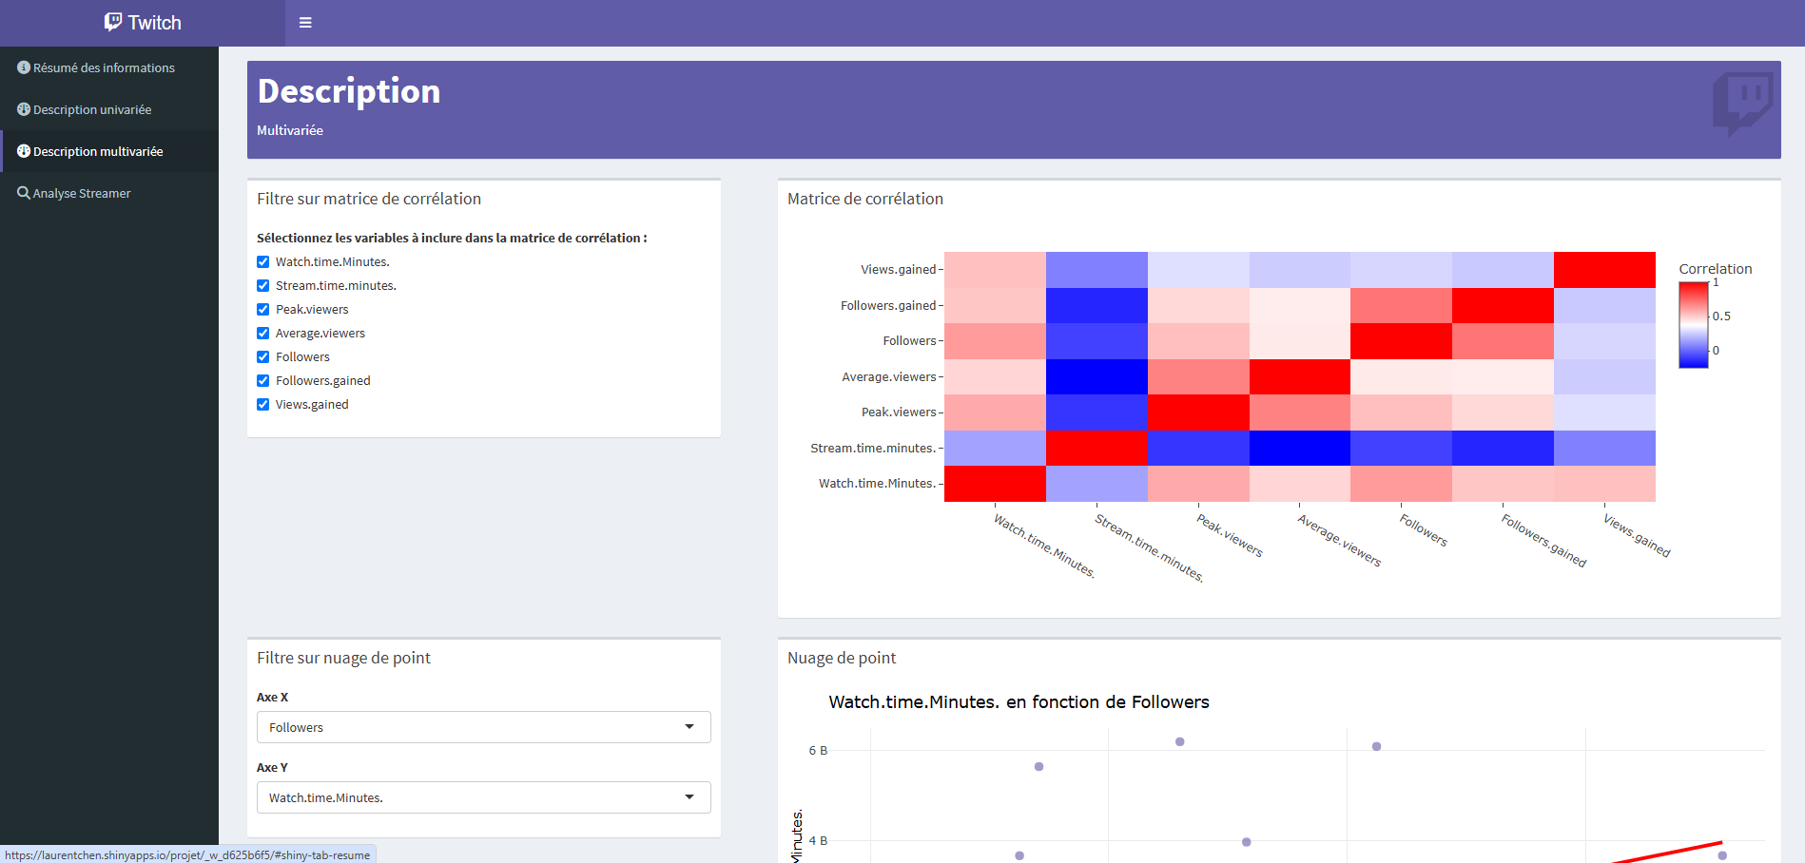Viewport: 1805px width, 863px height.
Task: Click the Twitch brand title text
Action: click(155, 23)
